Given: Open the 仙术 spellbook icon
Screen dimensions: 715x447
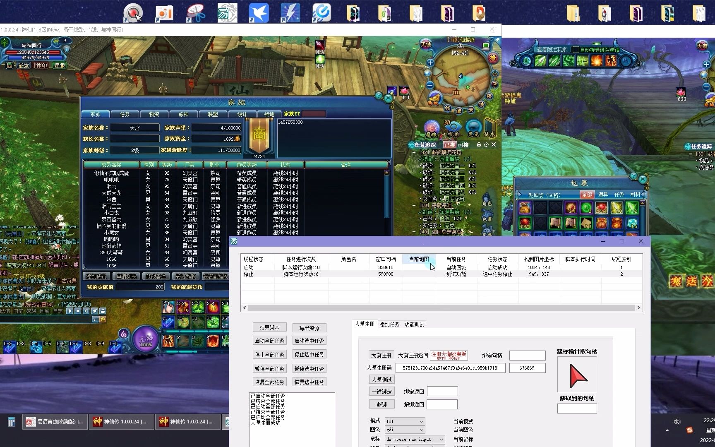Looking at the screenshot, I should click(490, 129).
